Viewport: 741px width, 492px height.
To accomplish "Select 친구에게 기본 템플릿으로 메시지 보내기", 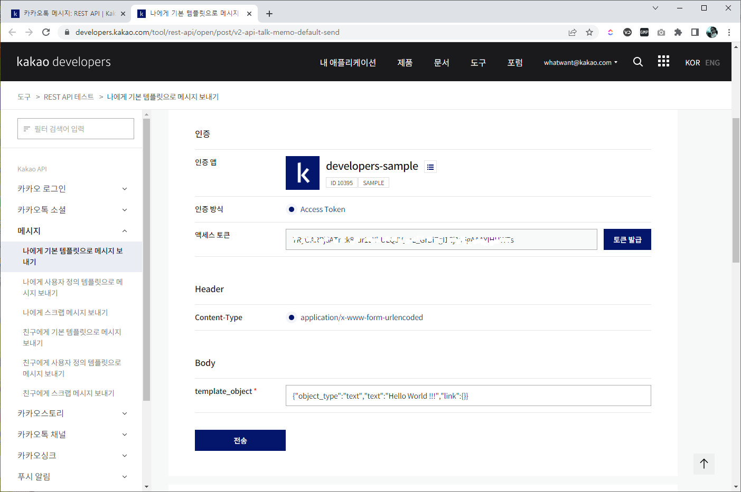I will pyautogui.click(x=72, y=337).
